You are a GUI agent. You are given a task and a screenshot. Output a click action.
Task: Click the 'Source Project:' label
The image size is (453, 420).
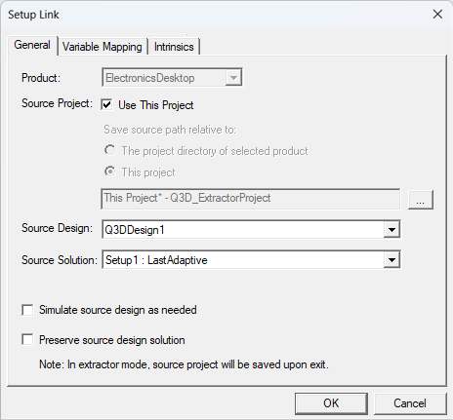pos(57,103)
